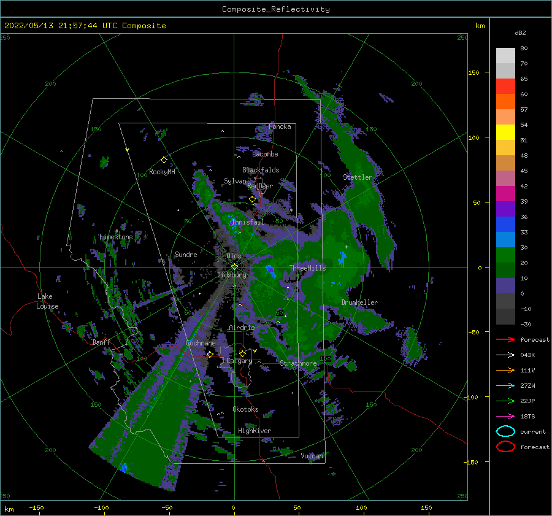Click the pink 42-45 dBZ swatch
Screen dimensions: 552x516
pyautogui.click(x=505, y=178)
